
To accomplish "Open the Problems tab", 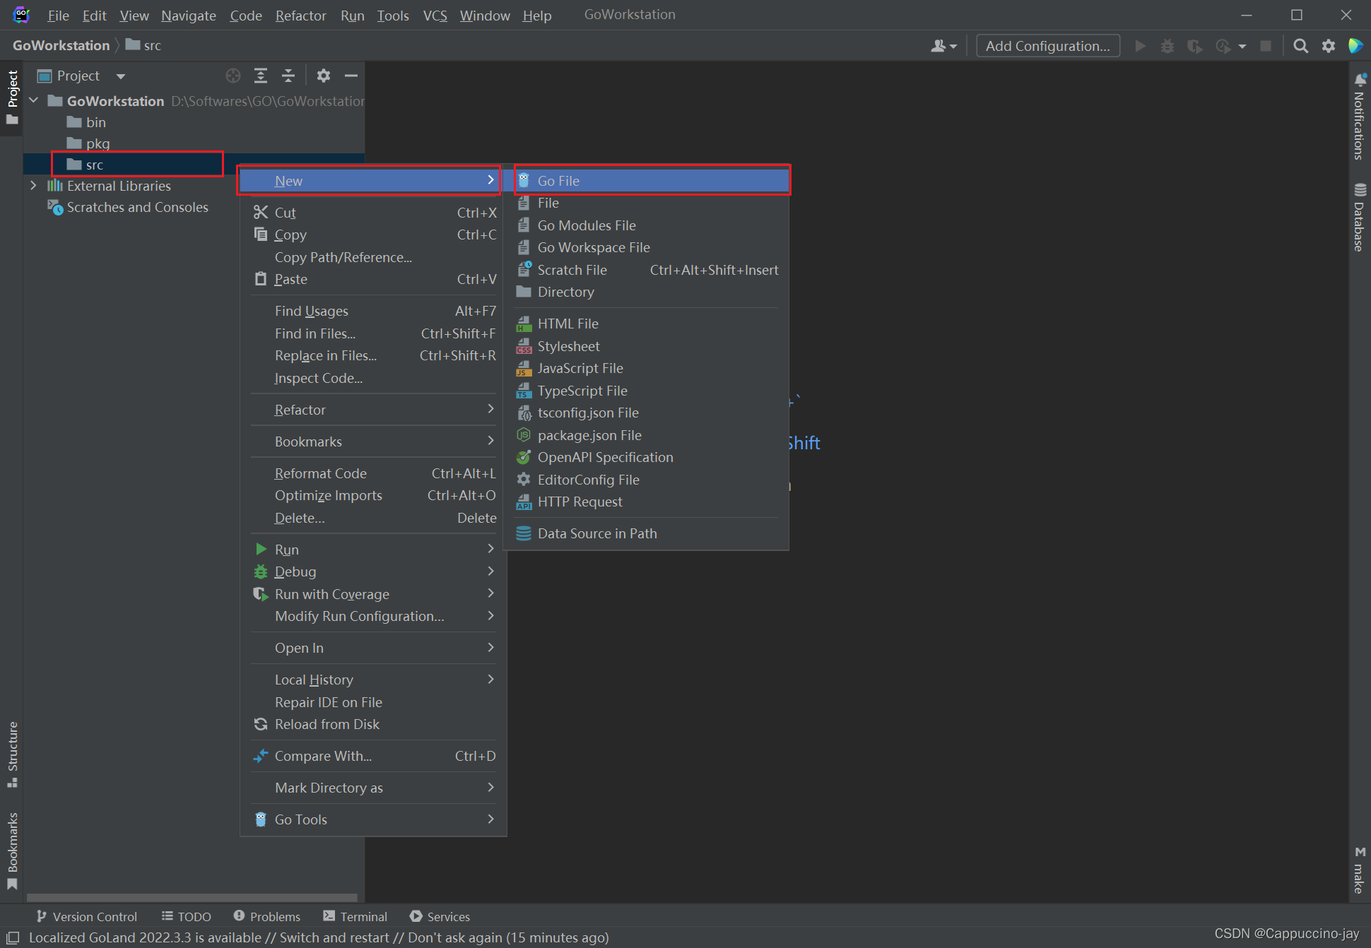I will pos(267,916).
